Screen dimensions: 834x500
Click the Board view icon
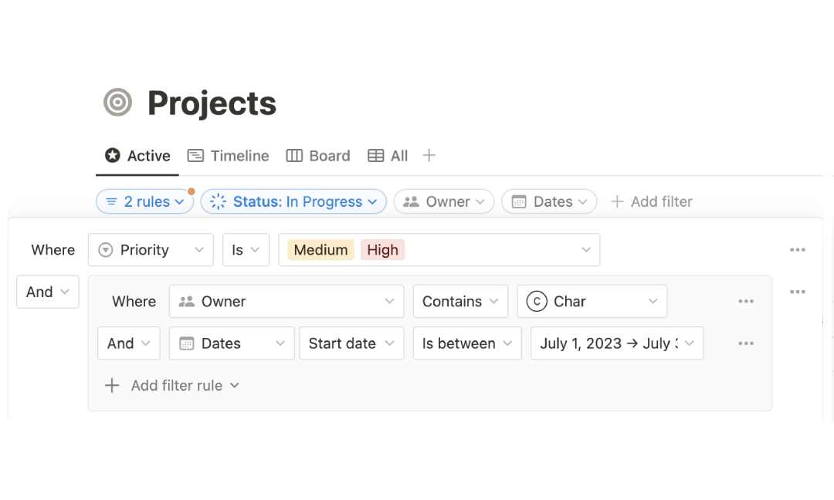[x=294, y=155]
